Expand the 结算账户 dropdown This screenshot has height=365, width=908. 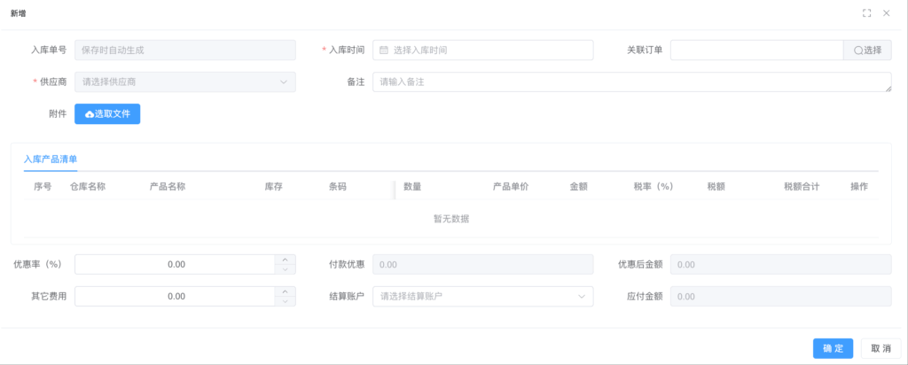[x=482, y=296]
